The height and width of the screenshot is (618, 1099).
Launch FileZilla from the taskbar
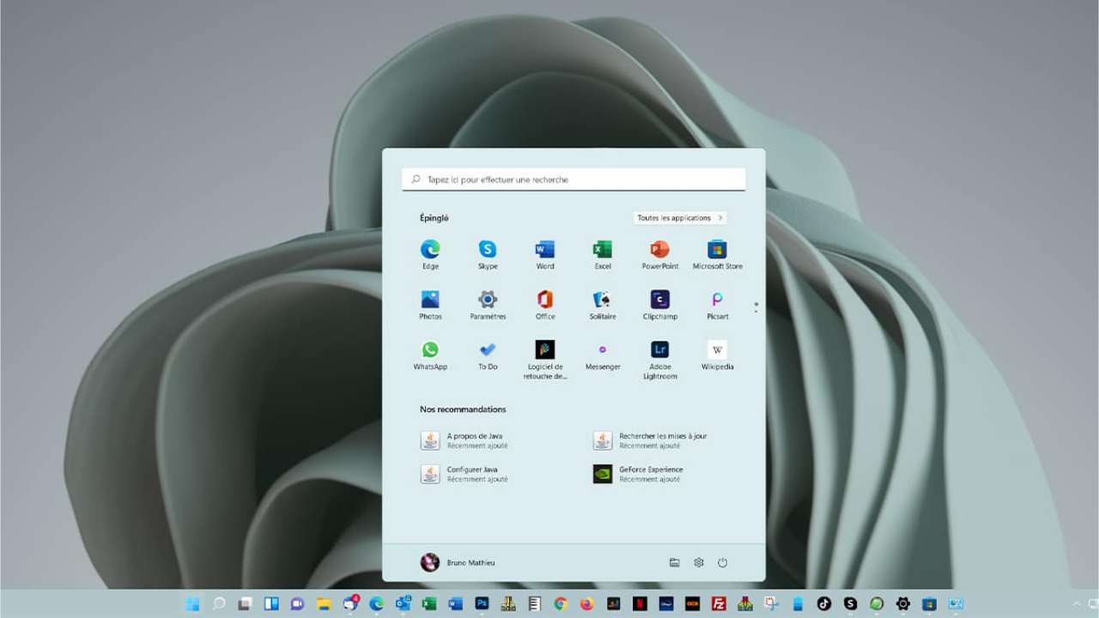[719, 603]
